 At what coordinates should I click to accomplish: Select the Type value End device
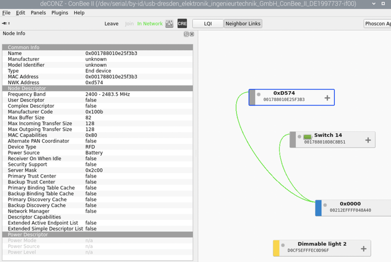[x=98, y=71]
